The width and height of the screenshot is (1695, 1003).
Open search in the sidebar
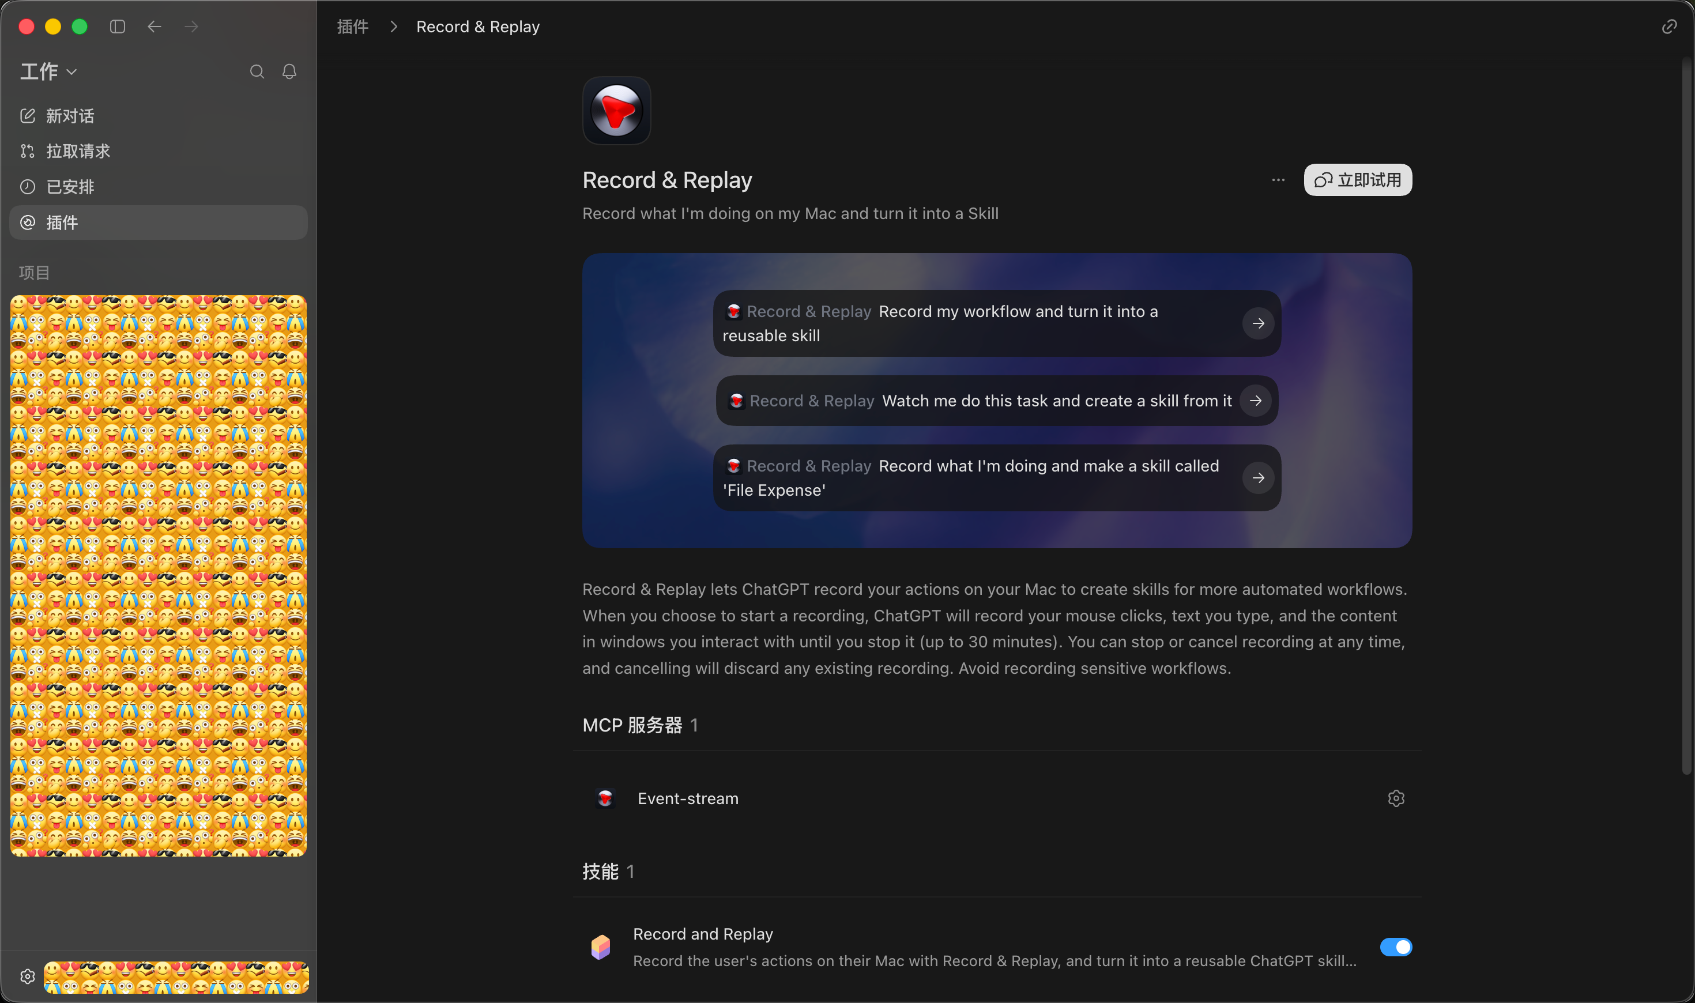[x=257, y=71]
